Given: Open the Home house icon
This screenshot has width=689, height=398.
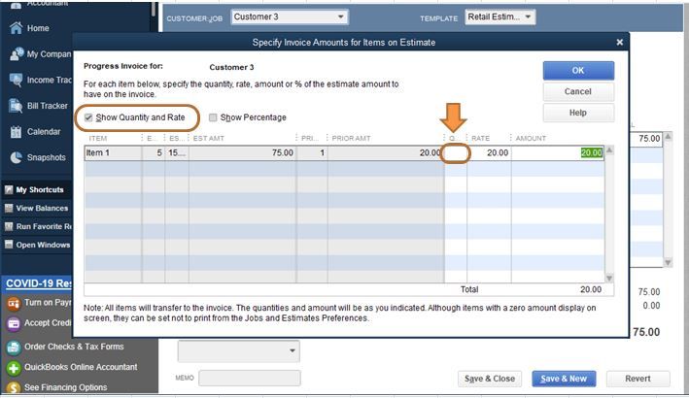Looking at the screenshot, I should [x=16, y=28].
